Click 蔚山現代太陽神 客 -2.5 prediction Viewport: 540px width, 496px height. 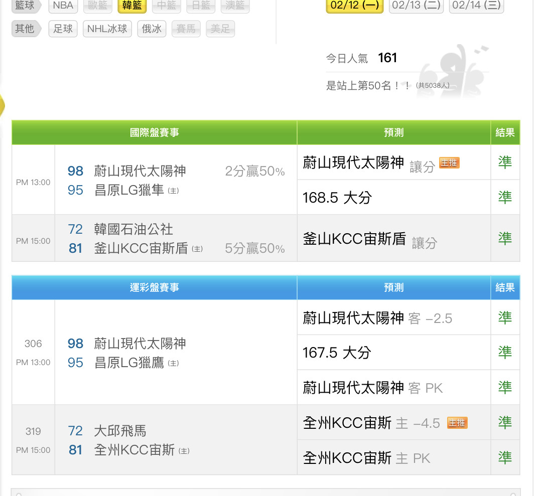pos(377,317)
